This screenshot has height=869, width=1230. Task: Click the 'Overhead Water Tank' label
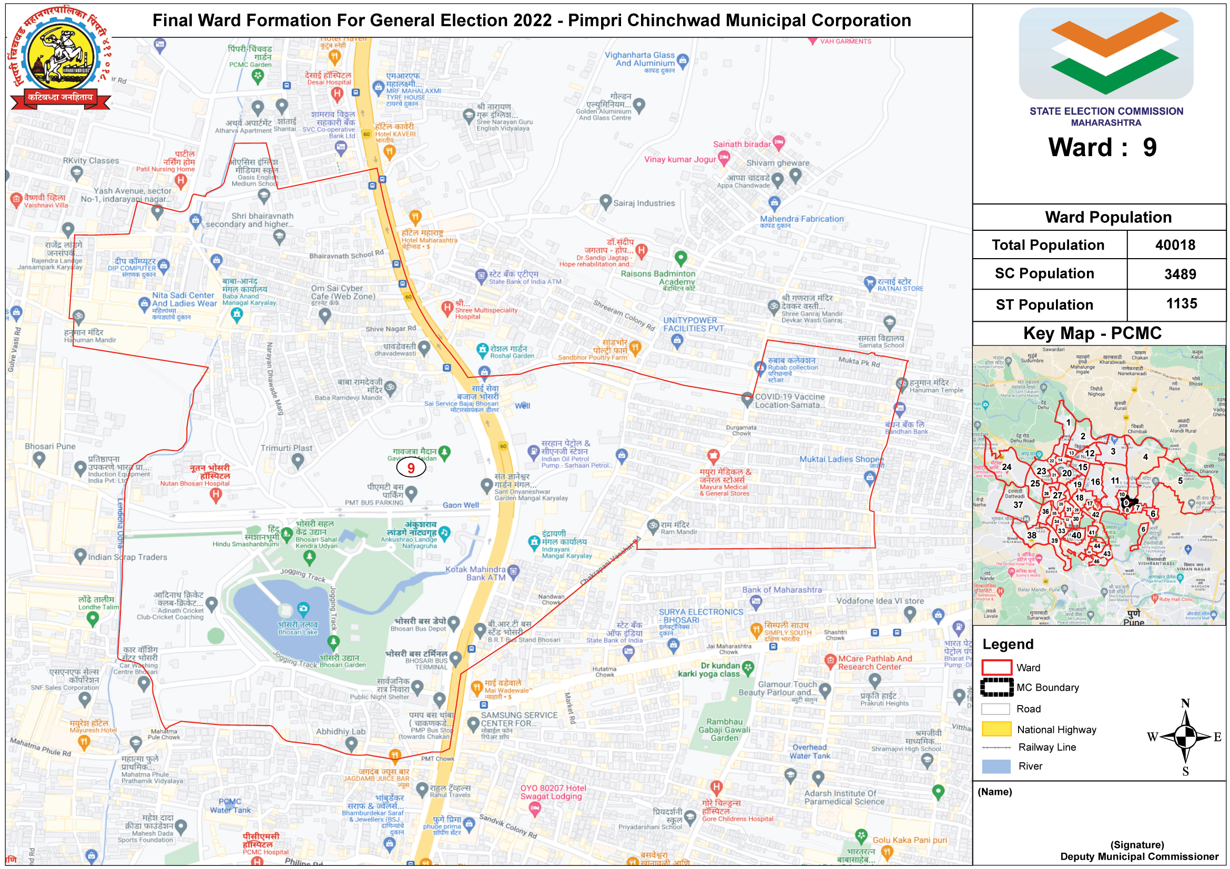click(810, 753)
